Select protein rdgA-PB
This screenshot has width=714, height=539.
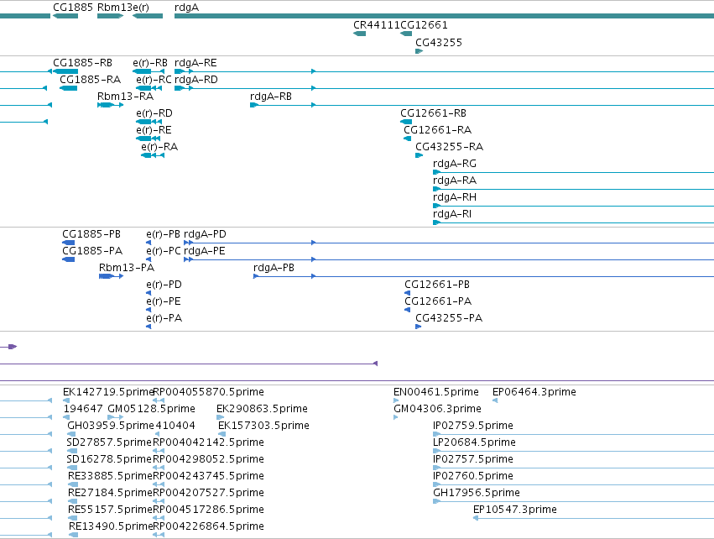point(274,268)
